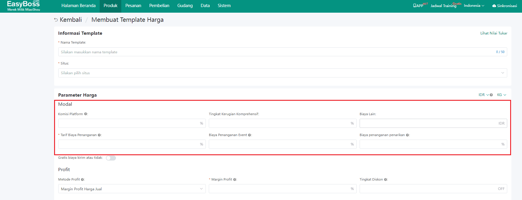
Task: Click help icon next to Tingkat Diskon
Action: [386, 180]
